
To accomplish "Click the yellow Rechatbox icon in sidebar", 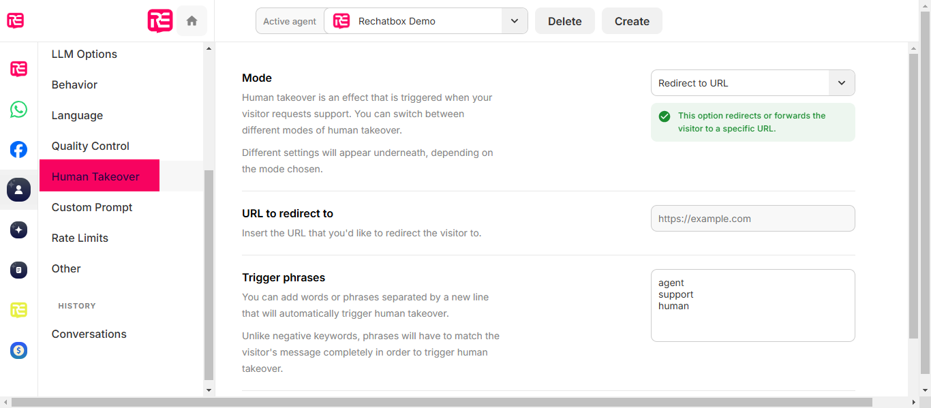I will [18, 311].
